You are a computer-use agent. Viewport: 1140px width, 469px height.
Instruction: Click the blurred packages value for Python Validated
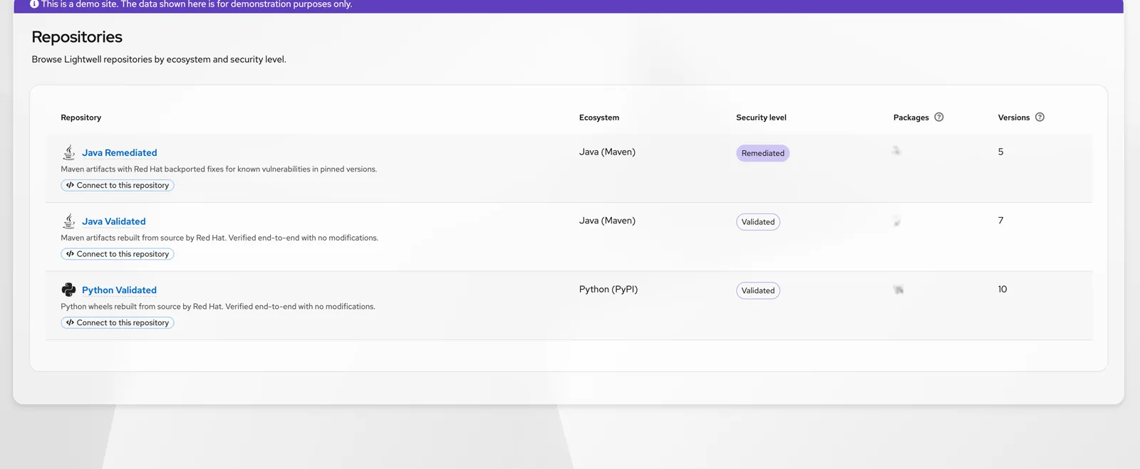898,290
